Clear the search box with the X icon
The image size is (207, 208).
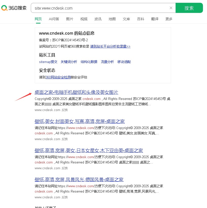pyautogui.click(x=171, y=8)
